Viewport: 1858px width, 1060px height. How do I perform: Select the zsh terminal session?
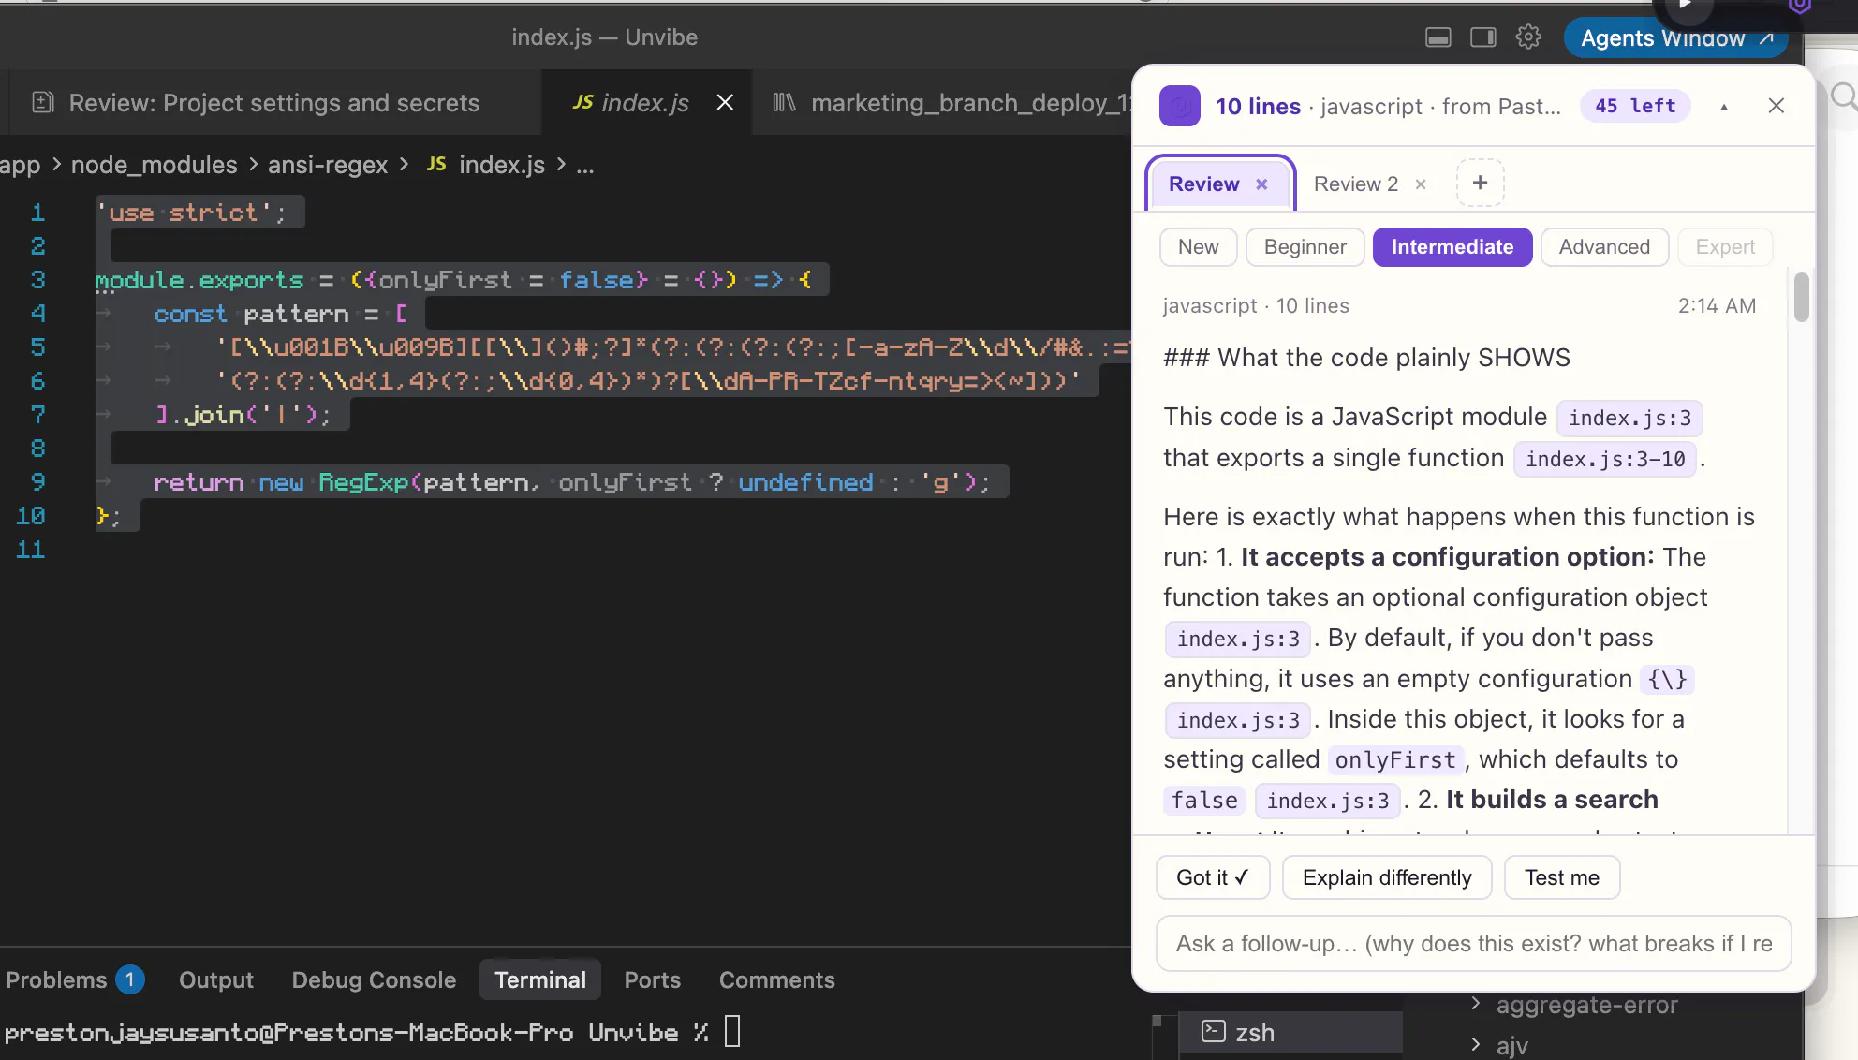point(1290,1032)
